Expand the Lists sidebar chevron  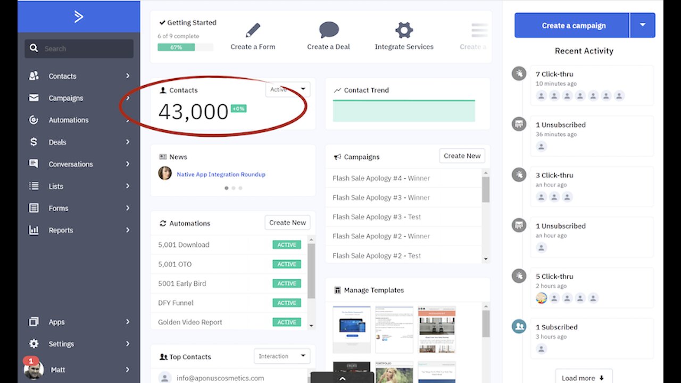click(128, 186)
